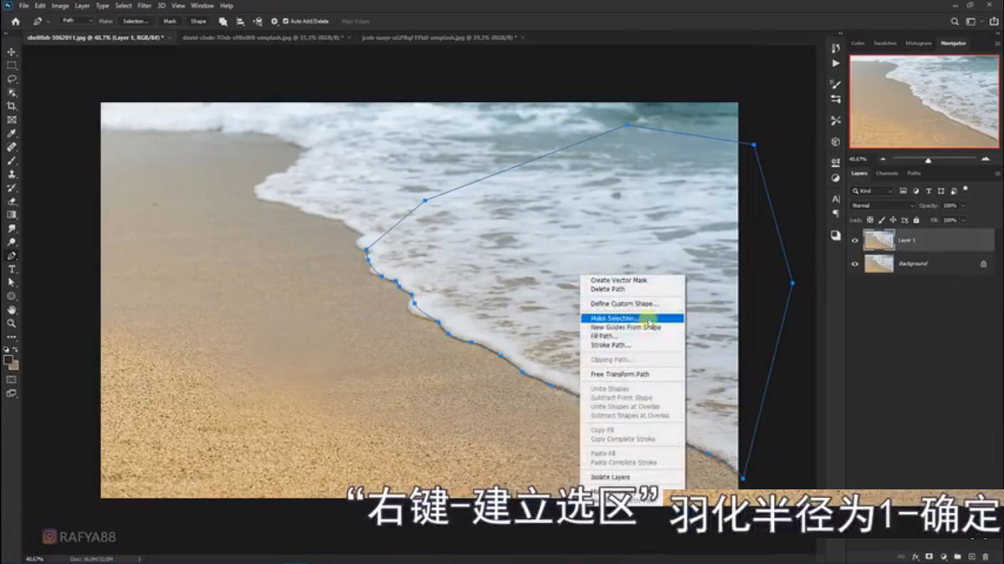Pick the Zoom tool

pos(10,323)
